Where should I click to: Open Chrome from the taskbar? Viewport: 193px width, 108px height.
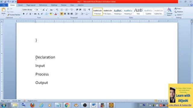67,105
